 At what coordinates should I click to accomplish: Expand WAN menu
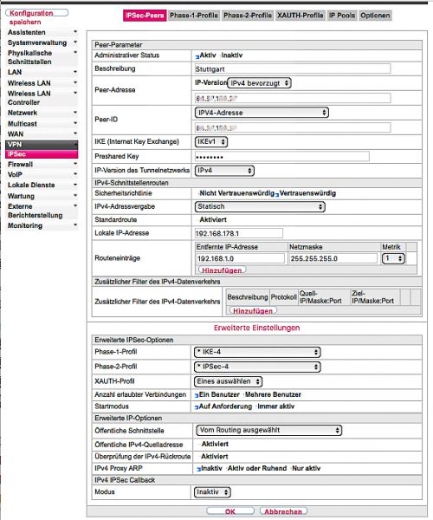pyautogui.click(x=42, y=134)
